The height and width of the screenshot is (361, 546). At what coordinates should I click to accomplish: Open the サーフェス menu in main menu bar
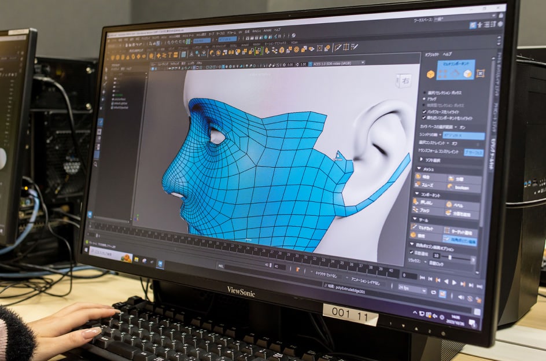click(220, 33)
